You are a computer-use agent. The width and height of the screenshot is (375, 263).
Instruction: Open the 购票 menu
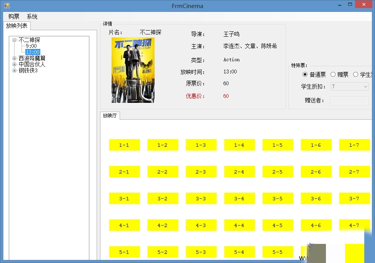(x=14, y=16)
